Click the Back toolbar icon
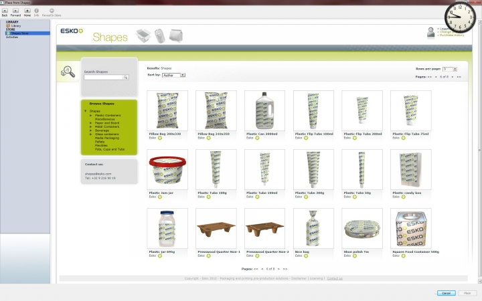 (5, 11)
